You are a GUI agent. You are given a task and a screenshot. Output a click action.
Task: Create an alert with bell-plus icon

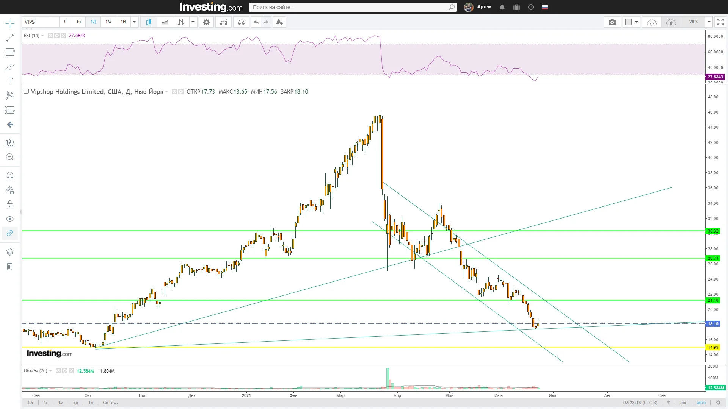coord(279,22)
